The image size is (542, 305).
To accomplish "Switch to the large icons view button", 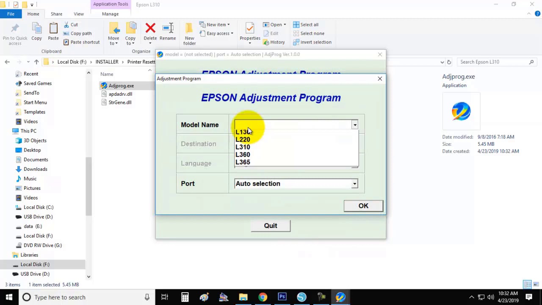I will pos(536,284).
